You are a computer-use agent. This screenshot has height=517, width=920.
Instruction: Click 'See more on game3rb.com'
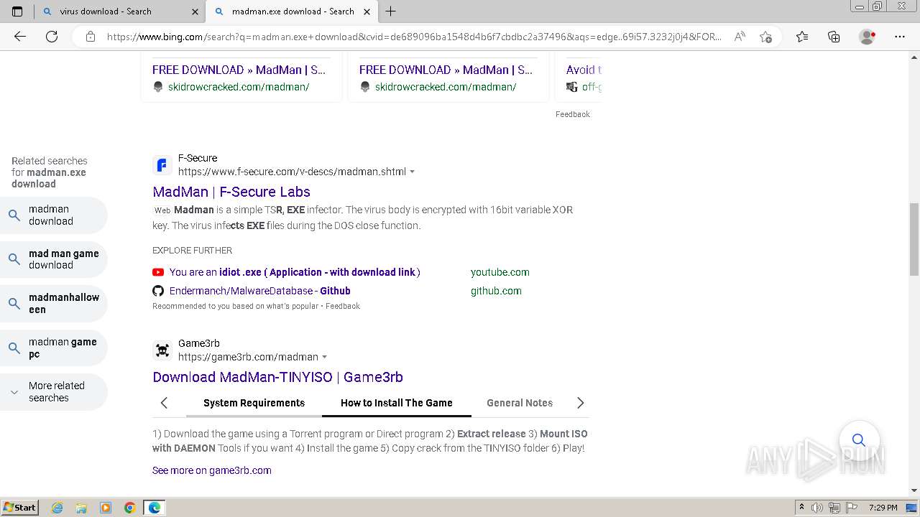coord(211,470)
